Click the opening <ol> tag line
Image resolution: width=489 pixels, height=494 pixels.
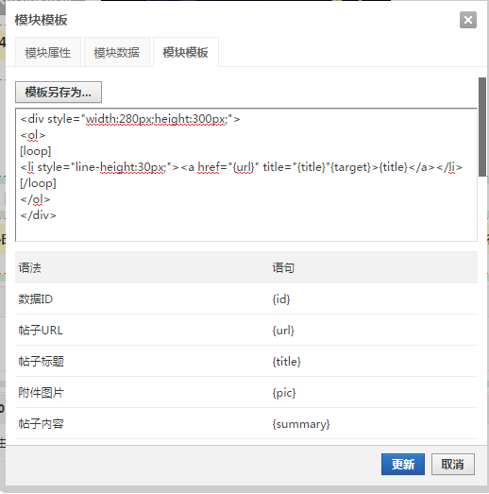click(x=33, y=135)
